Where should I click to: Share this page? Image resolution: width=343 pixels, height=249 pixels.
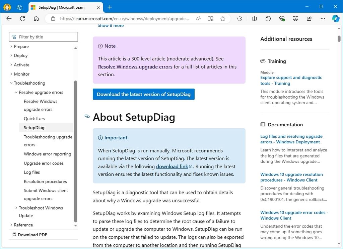309,18
